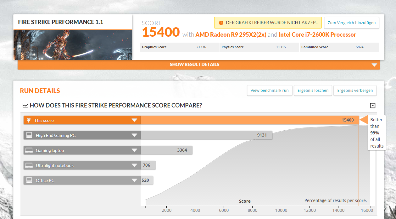Click the Graphics Score 21736 cell
396x219 pixels.
180,47
